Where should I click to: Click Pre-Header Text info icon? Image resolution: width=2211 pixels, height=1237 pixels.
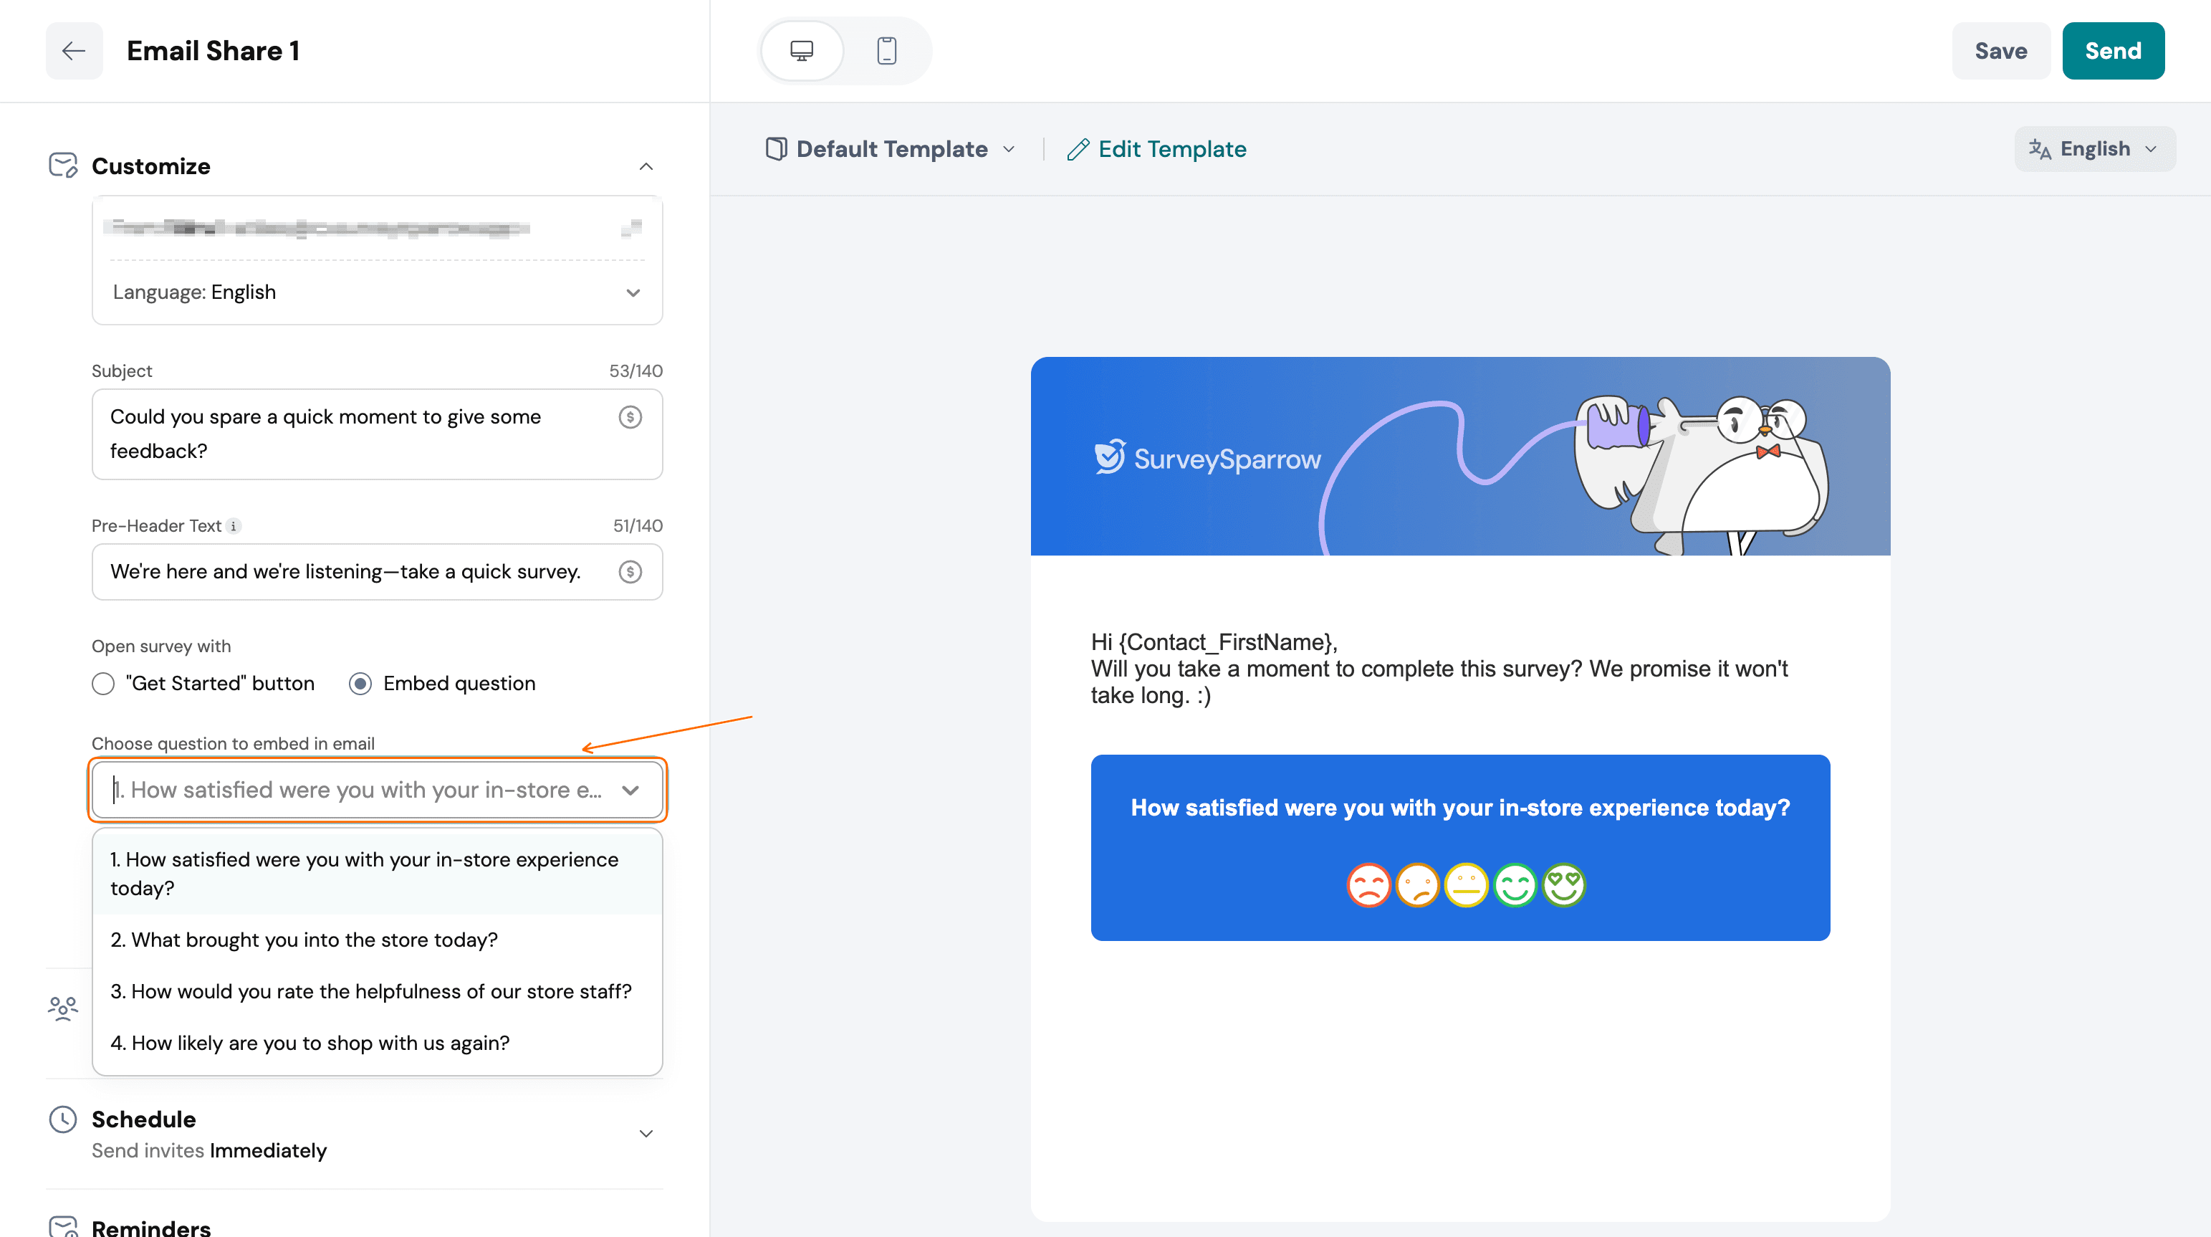coord(234,526)
